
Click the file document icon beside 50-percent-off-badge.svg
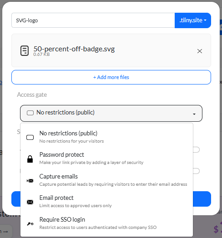[25, 51]
